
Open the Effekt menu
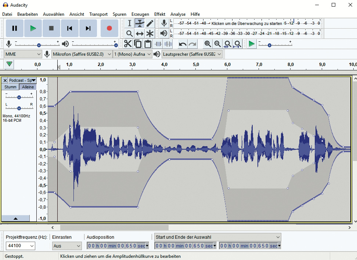(x=159, y=14)
